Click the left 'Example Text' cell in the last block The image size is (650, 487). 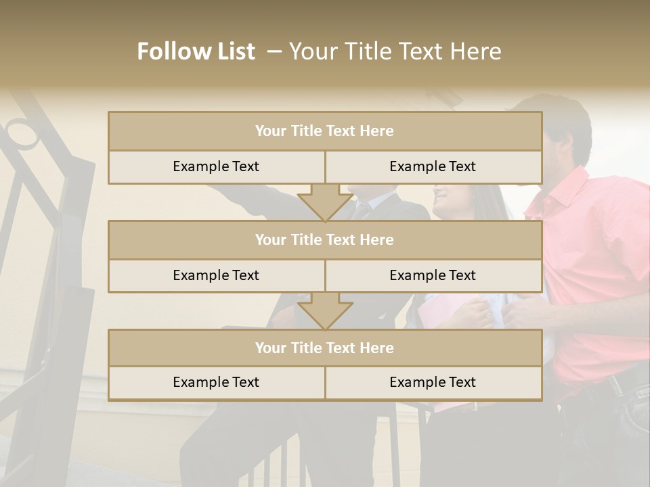(216, 383)
